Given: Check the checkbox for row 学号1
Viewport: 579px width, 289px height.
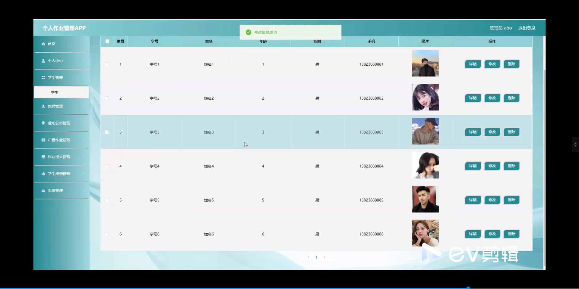Looking at the screenshot, I should point(107,64).
